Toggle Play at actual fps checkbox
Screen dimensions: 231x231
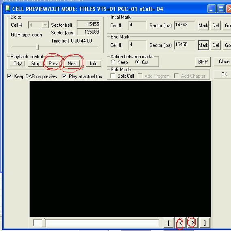point(64,76)
